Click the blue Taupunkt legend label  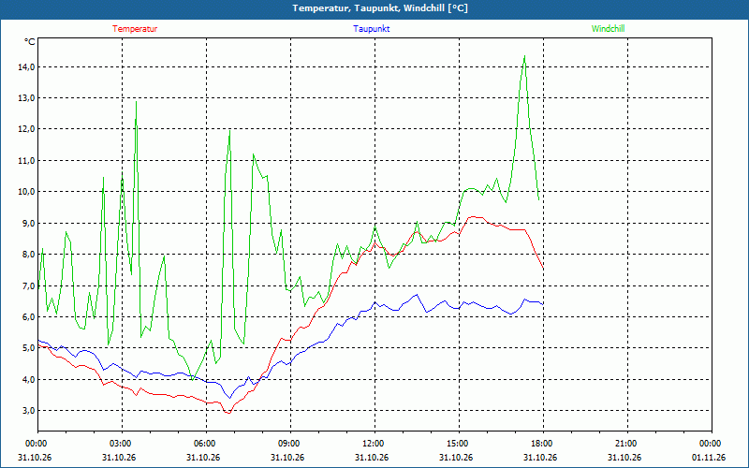[x=371, y=29]
